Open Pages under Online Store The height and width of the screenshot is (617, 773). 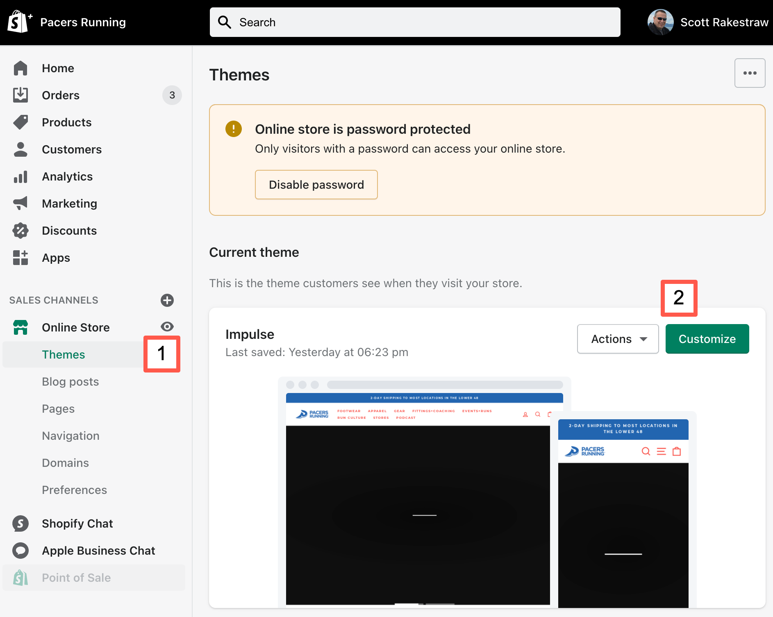pyautogui.click(x=58, y=409)
